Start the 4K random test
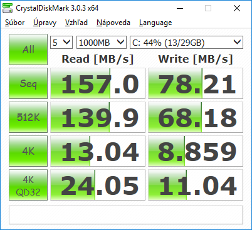The height and width of the screenshot is (230, 252). [28, 151]
